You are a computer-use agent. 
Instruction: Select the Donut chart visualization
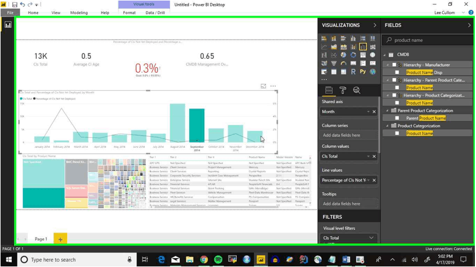[353, 55]
